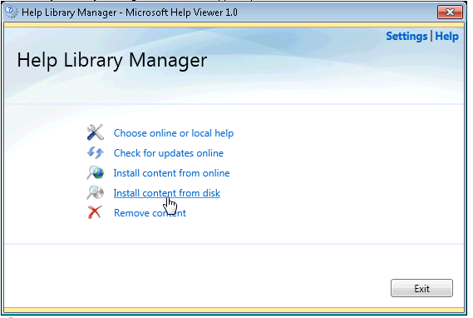Click the disc magnifier install from disk icon
The height and width of the screenshot is (318, 473).
[x=96, y=192]
